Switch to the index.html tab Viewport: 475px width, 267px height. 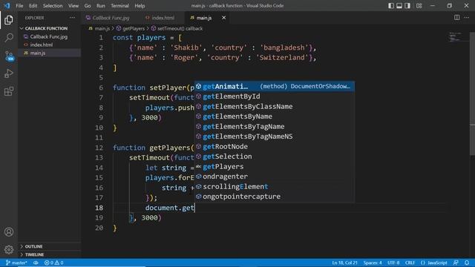pos(163,18)
